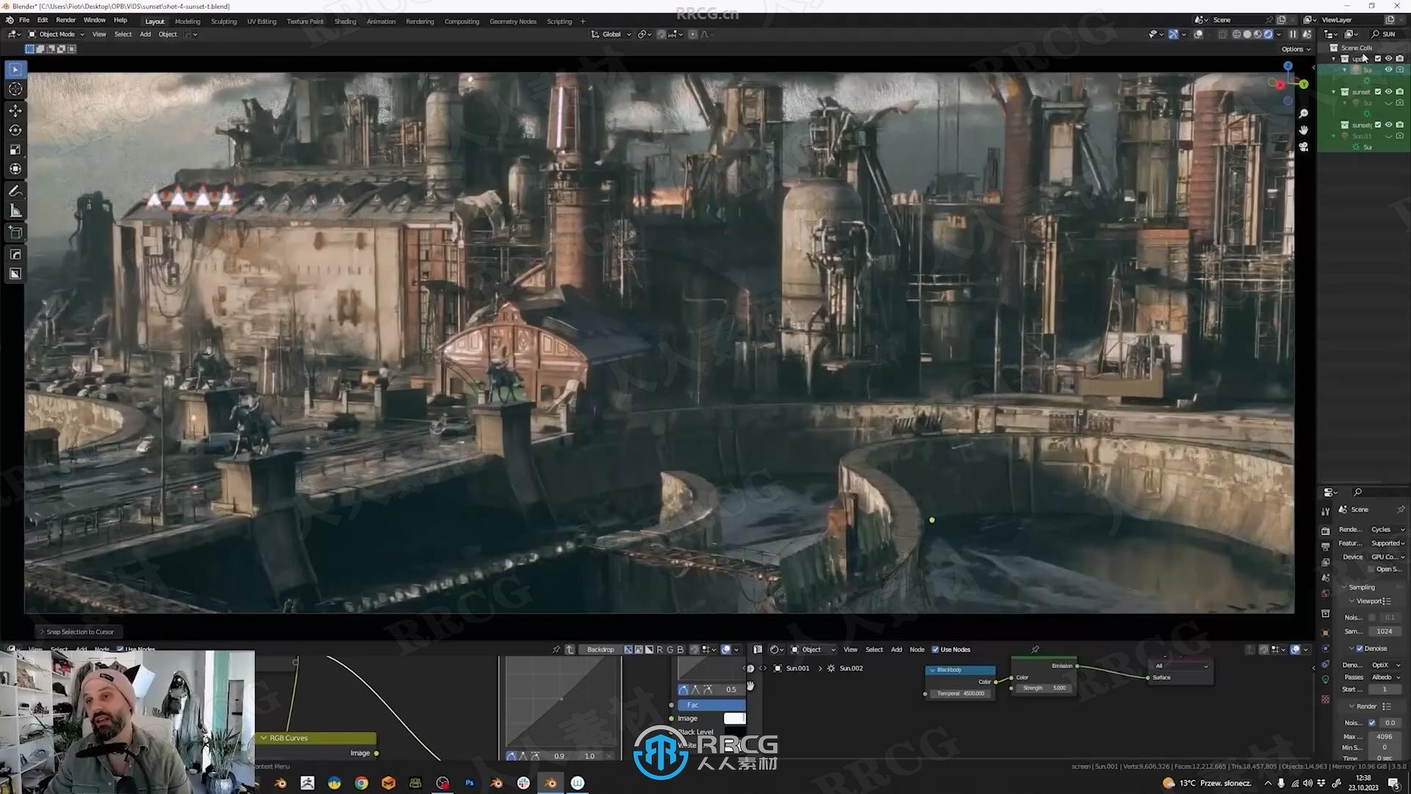Viewport: 1411px width, 794px height.
Task: Click the viewport zoom magnifier icon
Action: point(1303,113)
